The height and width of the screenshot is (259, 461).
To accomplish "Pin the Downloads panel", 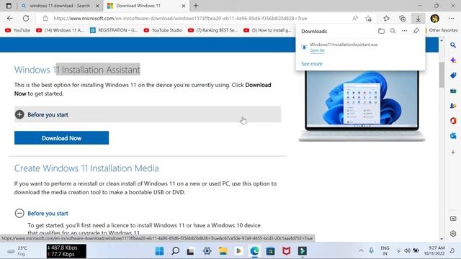I will (416, 31).
